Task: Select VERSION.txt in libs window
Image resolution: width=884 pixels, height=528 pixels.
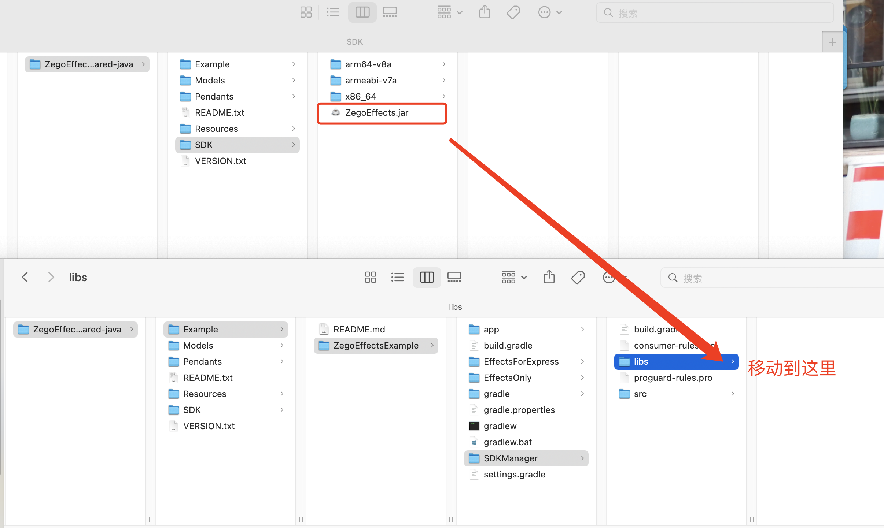Action: click(226, 426)
